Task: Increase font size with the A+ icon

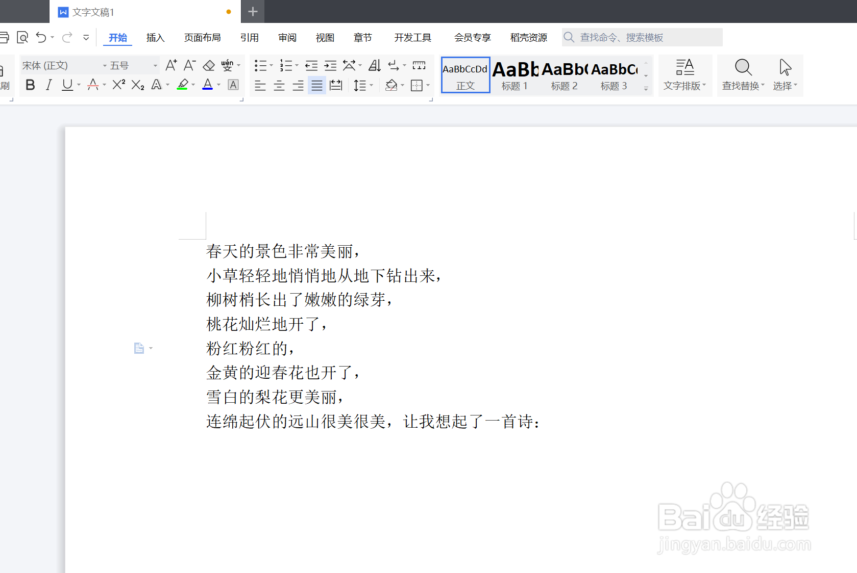Action: [170, 65]
